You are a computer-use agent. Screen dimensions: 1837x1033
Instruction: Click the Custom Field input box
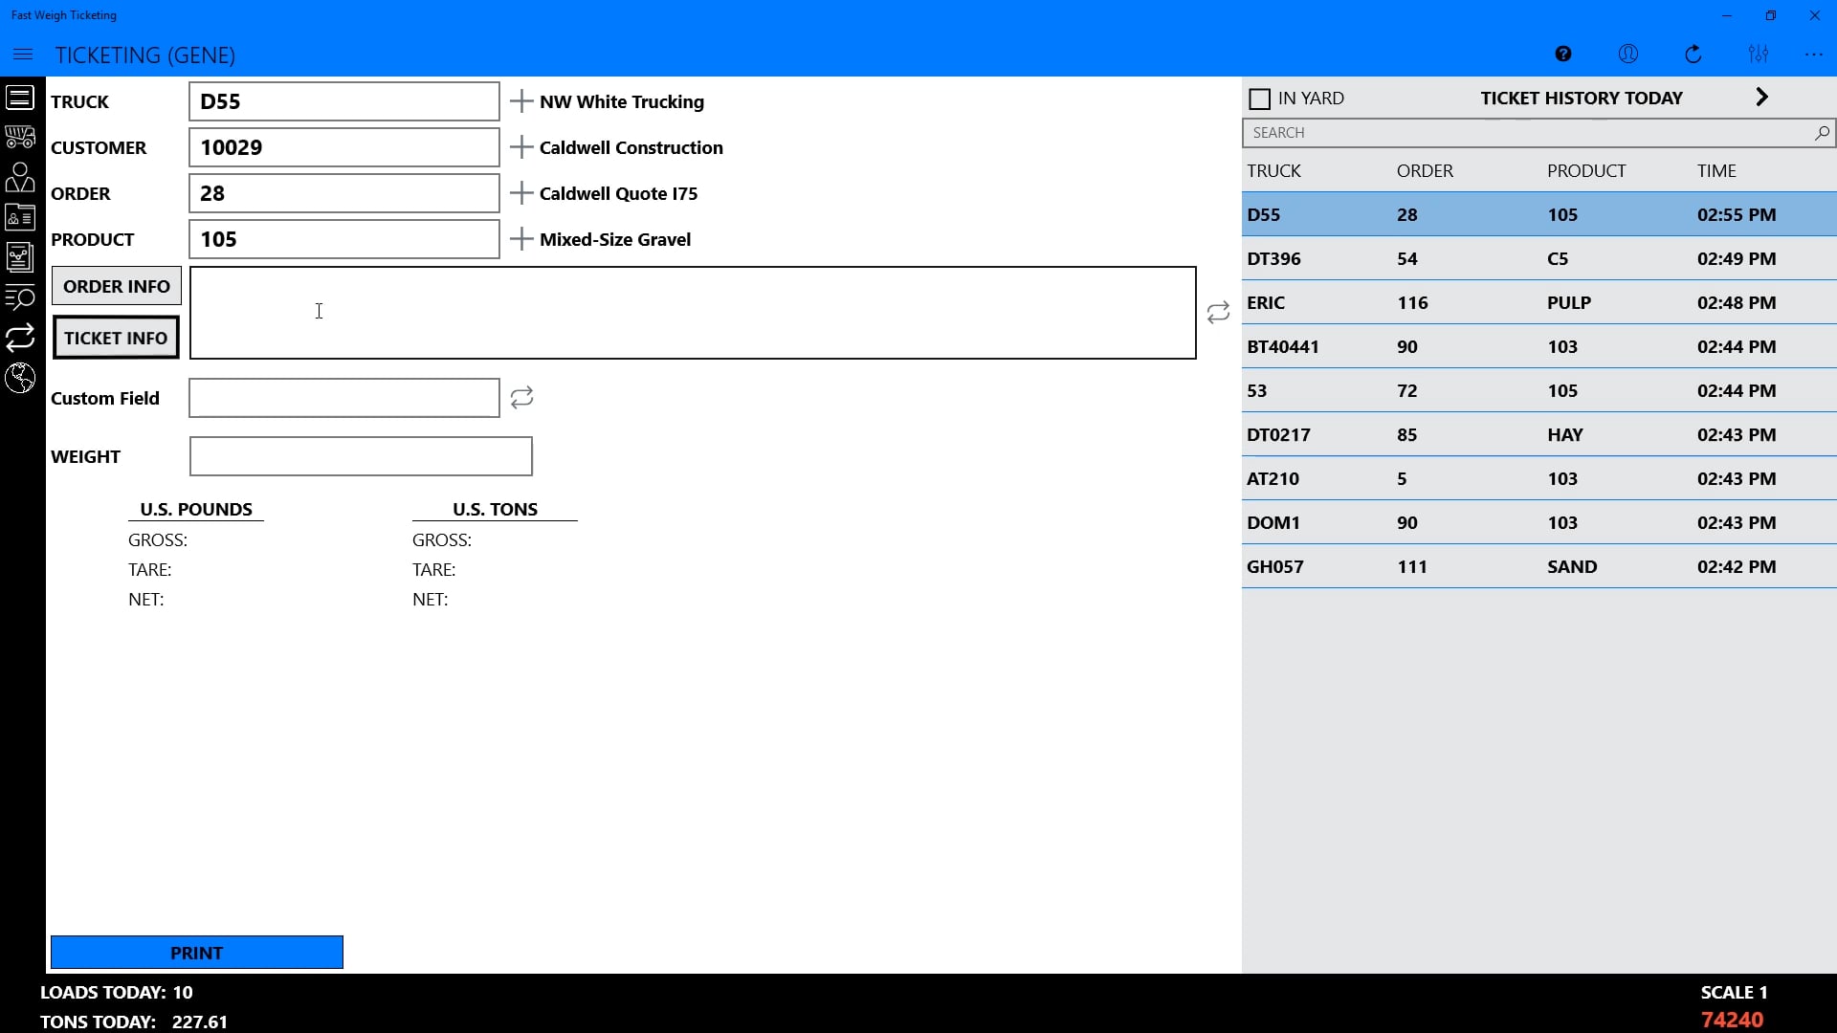(344, 398)
